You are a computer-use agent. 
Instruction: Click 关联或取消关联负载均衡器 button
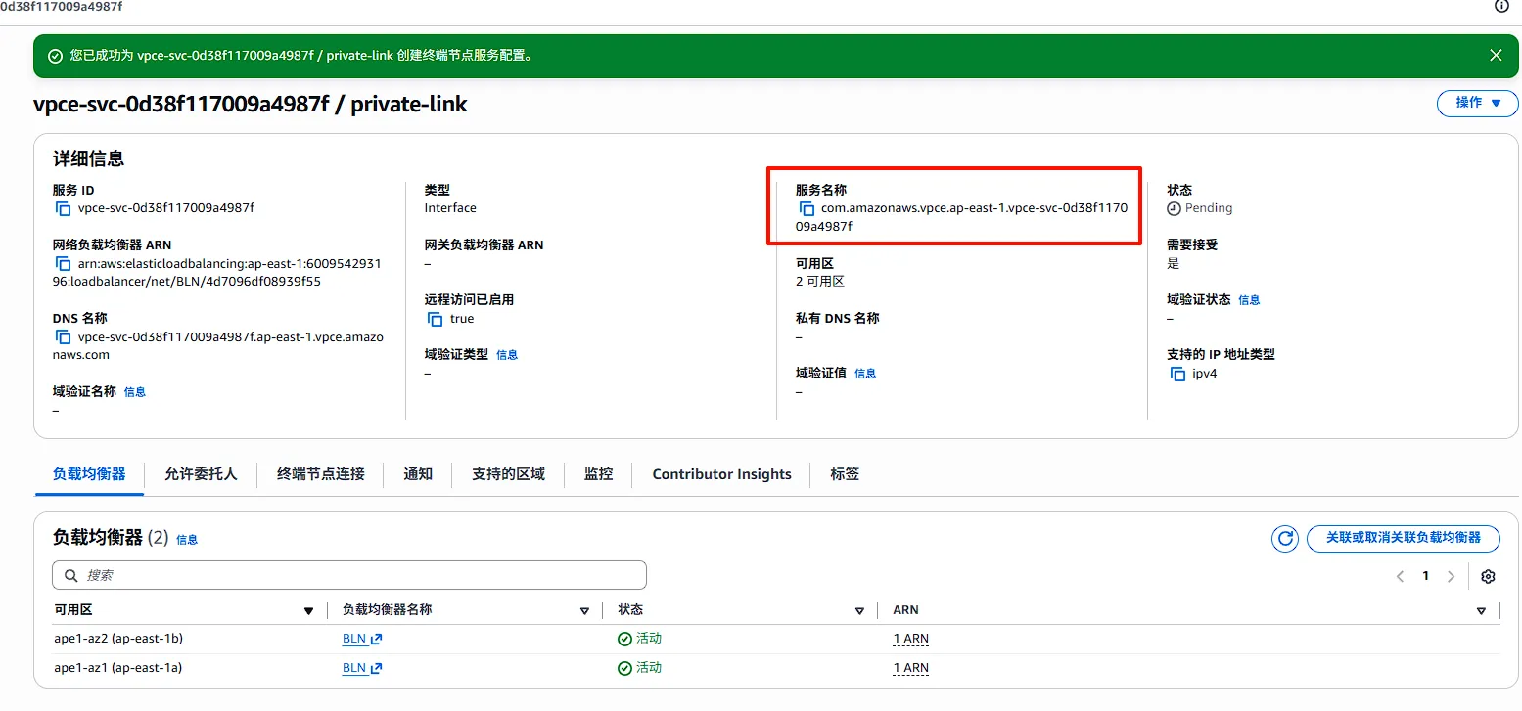click(x=1403, y=538)
